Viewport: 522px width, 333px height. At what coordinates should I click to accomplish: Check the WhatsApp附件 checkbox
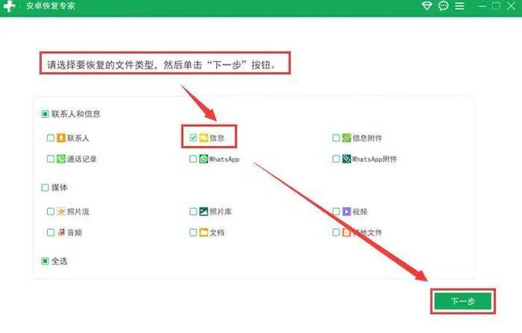336,159
